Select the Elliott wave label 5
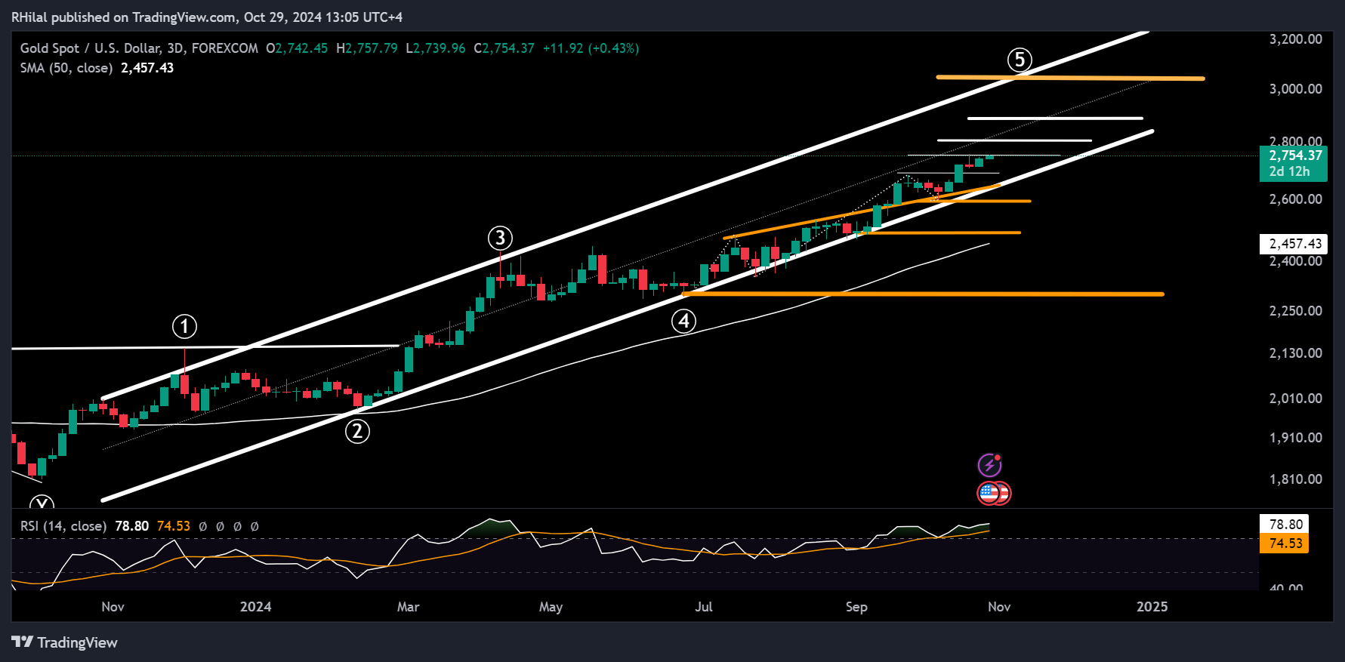The image size is (1345, 662). point(1020,60)
